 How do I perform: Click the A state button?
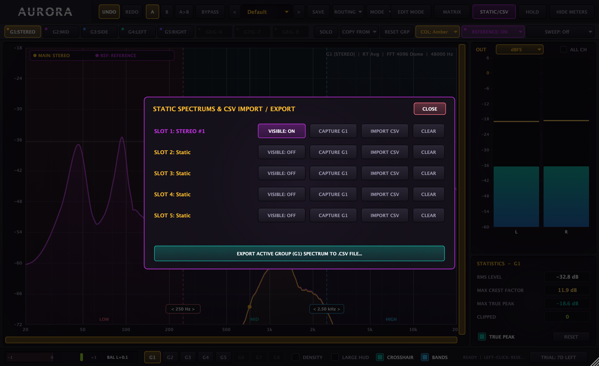pyautogui.click(x=152, y=12)
